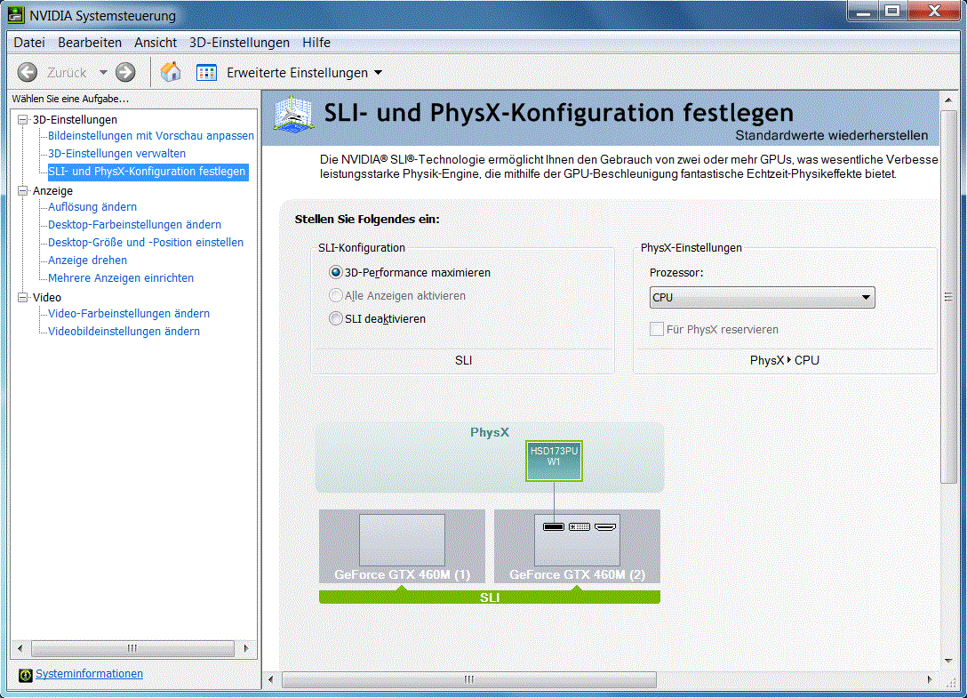Open the Hilfe menu

click(316, 43)
